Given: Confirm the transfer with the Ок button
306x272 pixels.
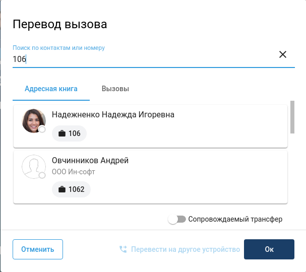Looking at the screenshot, I should pyautogui.click(x=269, y=249).
